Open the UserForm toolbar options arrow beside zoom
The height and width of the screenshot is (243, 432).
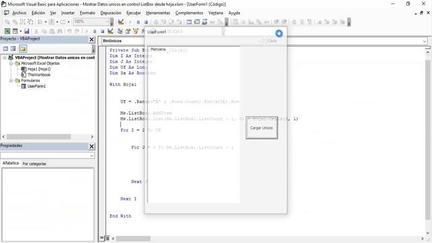click(x=111, y=22)
